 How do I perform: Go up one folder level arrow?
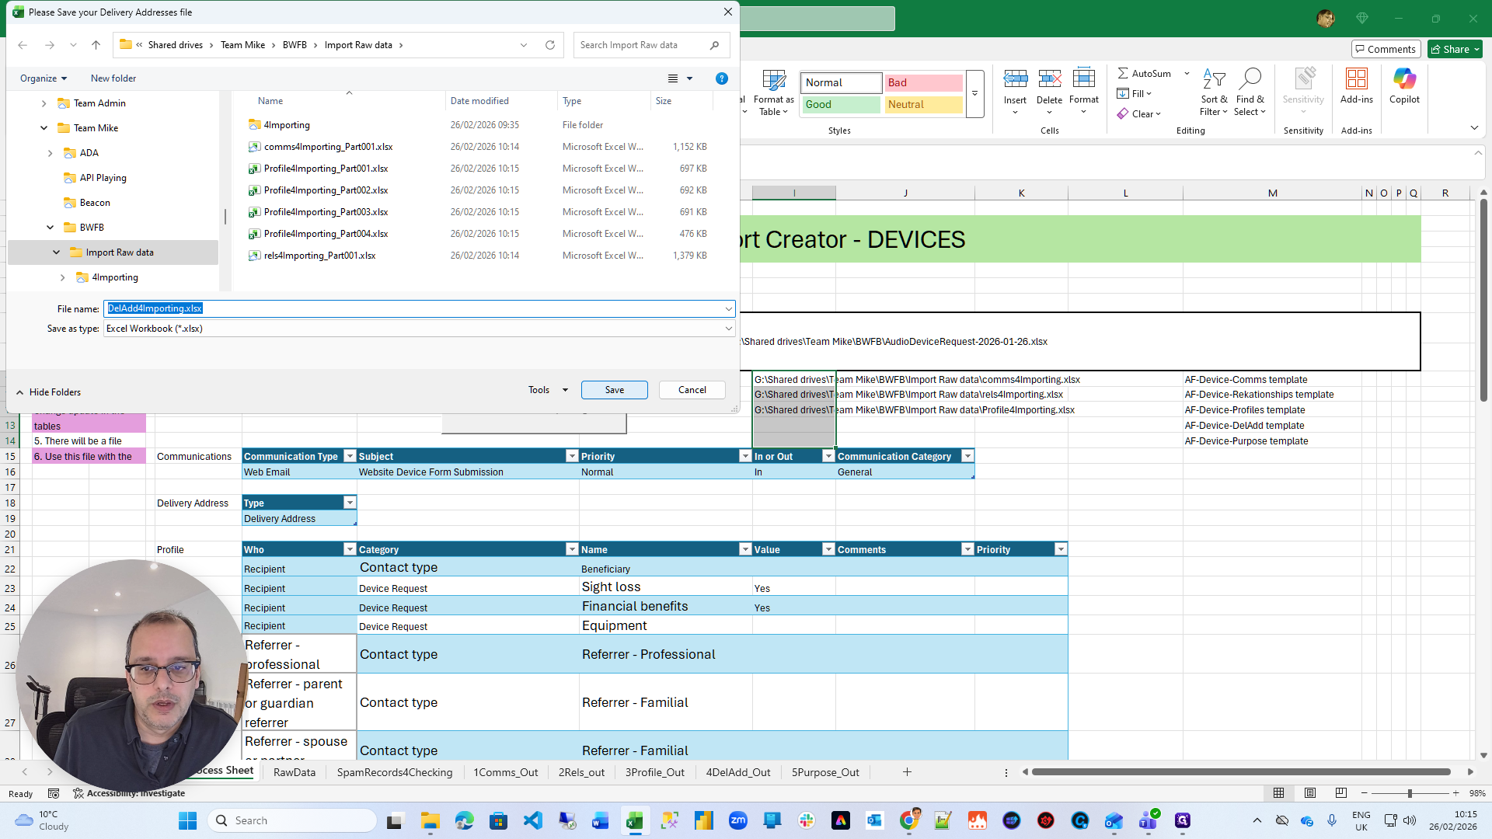tap(96, 45)
